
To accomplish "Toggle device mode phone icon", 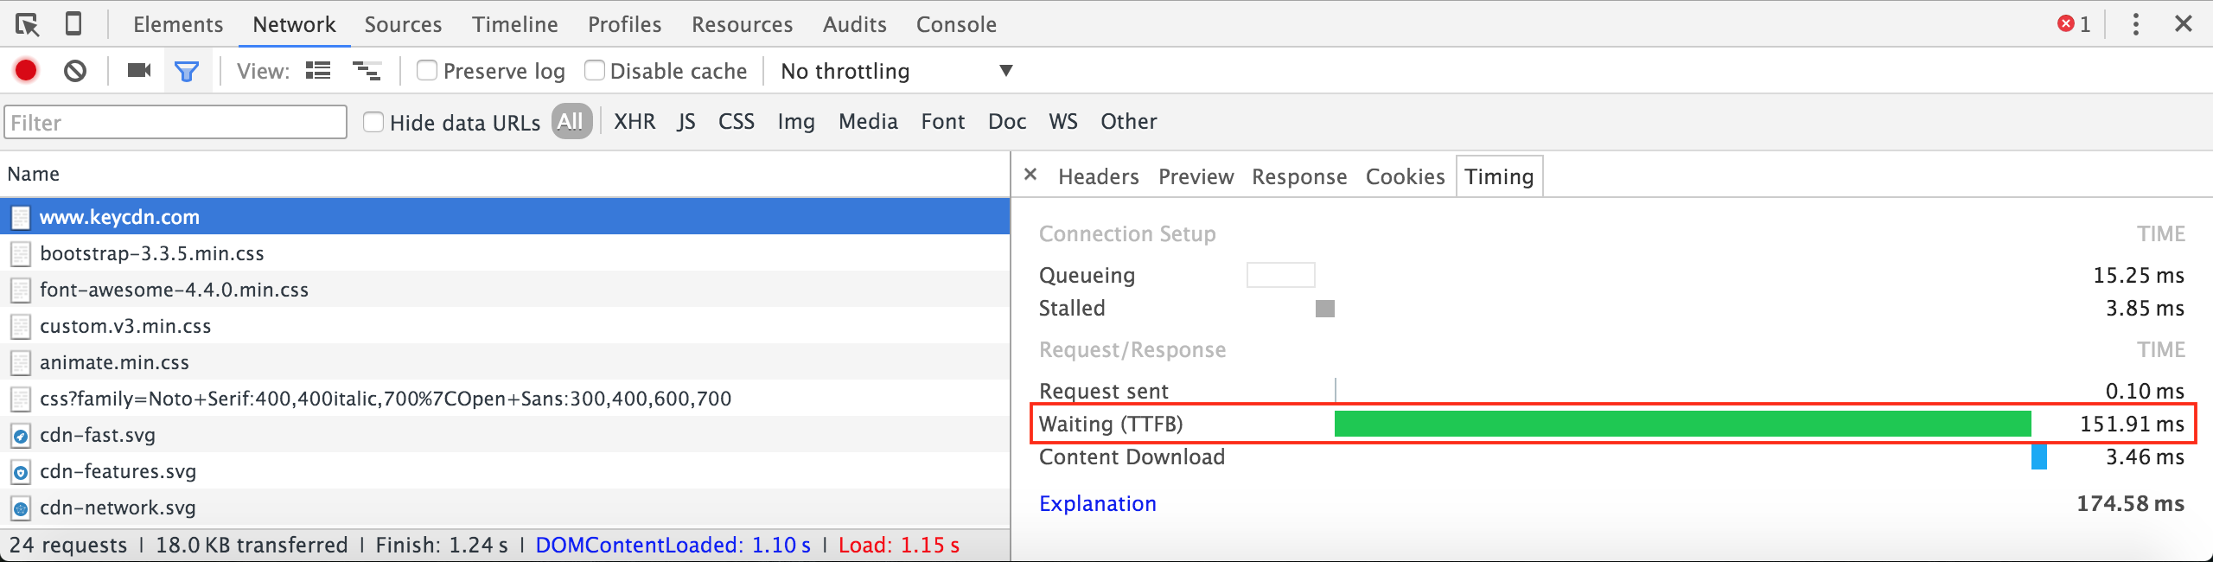I will coord(73,24).
